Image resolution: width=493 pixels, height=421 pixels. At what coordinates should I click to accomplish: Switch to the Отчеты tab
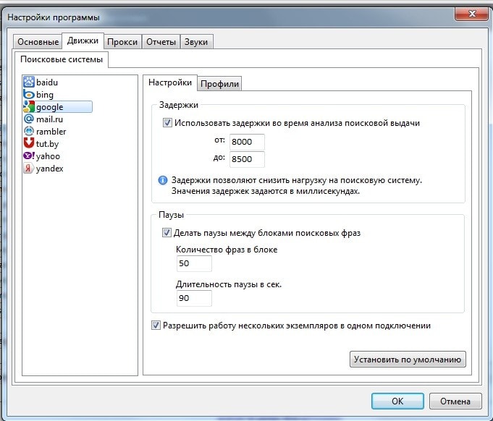[x=161, y=42]
